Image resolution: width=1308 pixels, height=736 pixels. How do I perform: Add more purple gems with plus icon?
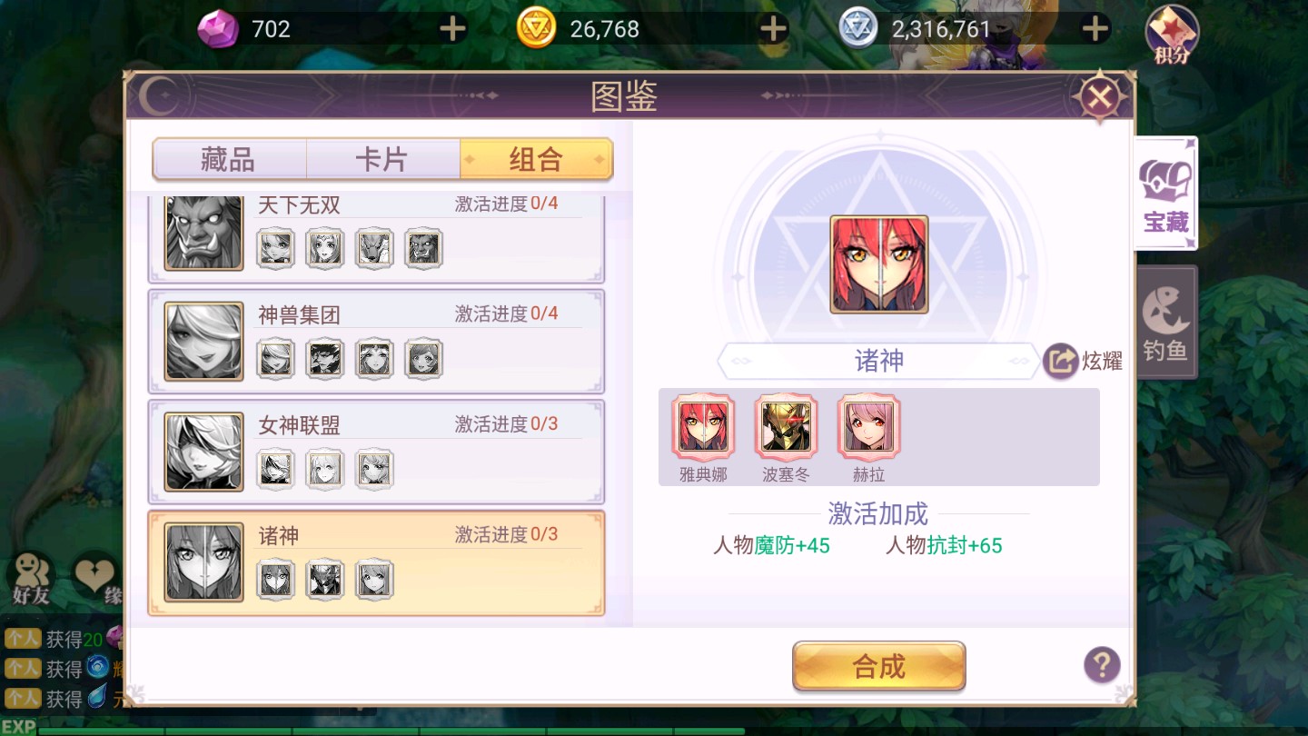coord(452,29)
